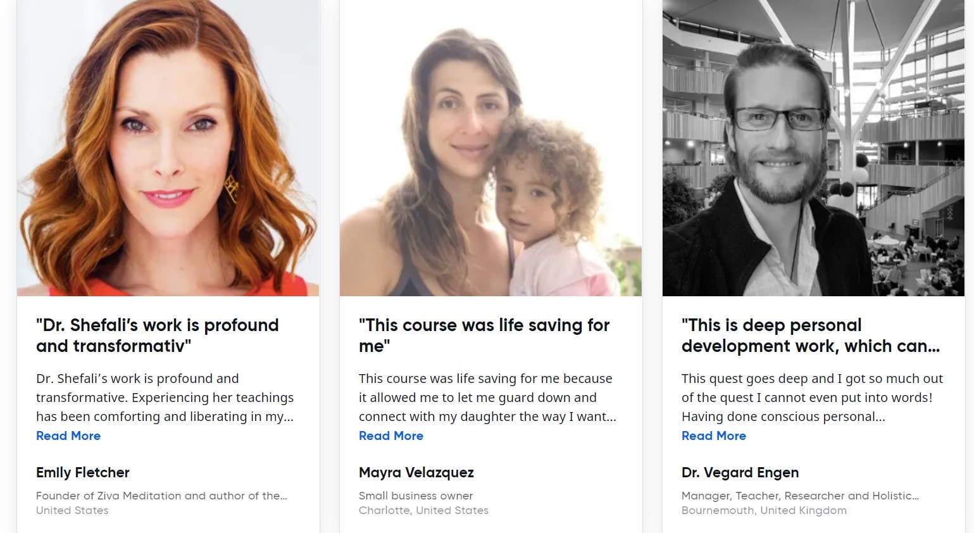
Task: Click the "Founder of Ziva Meditation" description
Action: (x=161, y=496)
